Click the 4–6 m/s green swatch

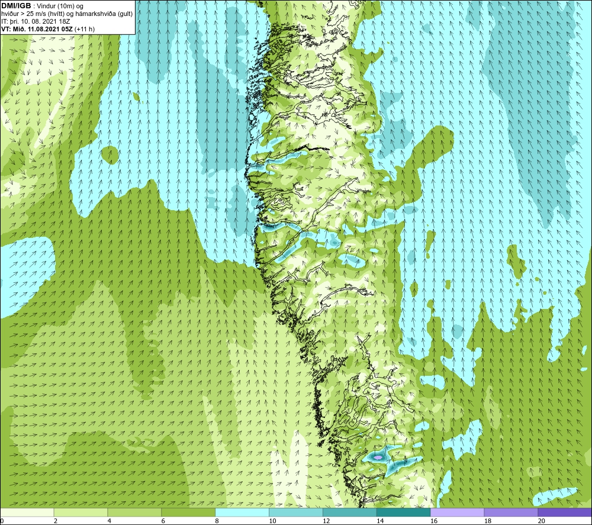tap(134, 512)
